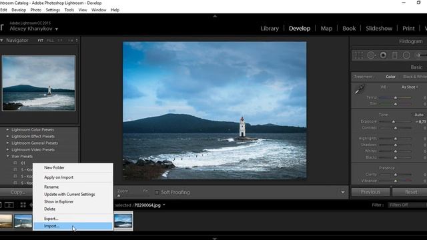Minimize the Lightroom window

point(404,3)
